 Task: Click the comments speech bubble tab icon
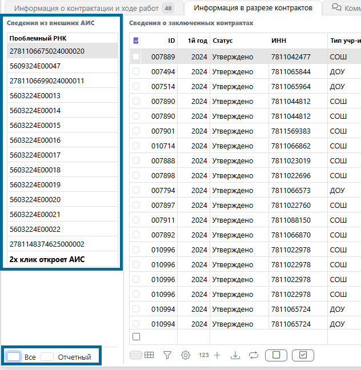pos(337,8)
